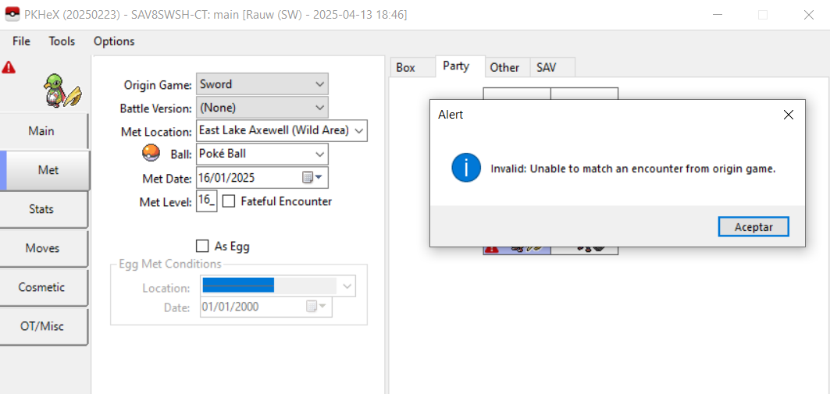Click the Met Level input field
The width and height of the screenshot is (830, 394).
tap(206, 201)
